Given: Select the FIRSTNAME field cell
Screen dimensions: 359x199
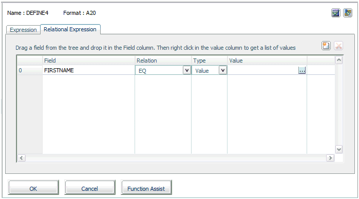Looking at the screenshot, I should pos(89,70).
